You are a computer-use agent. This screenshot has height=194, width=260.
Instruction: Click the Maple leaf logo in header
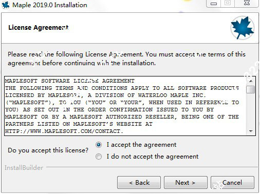243,28
